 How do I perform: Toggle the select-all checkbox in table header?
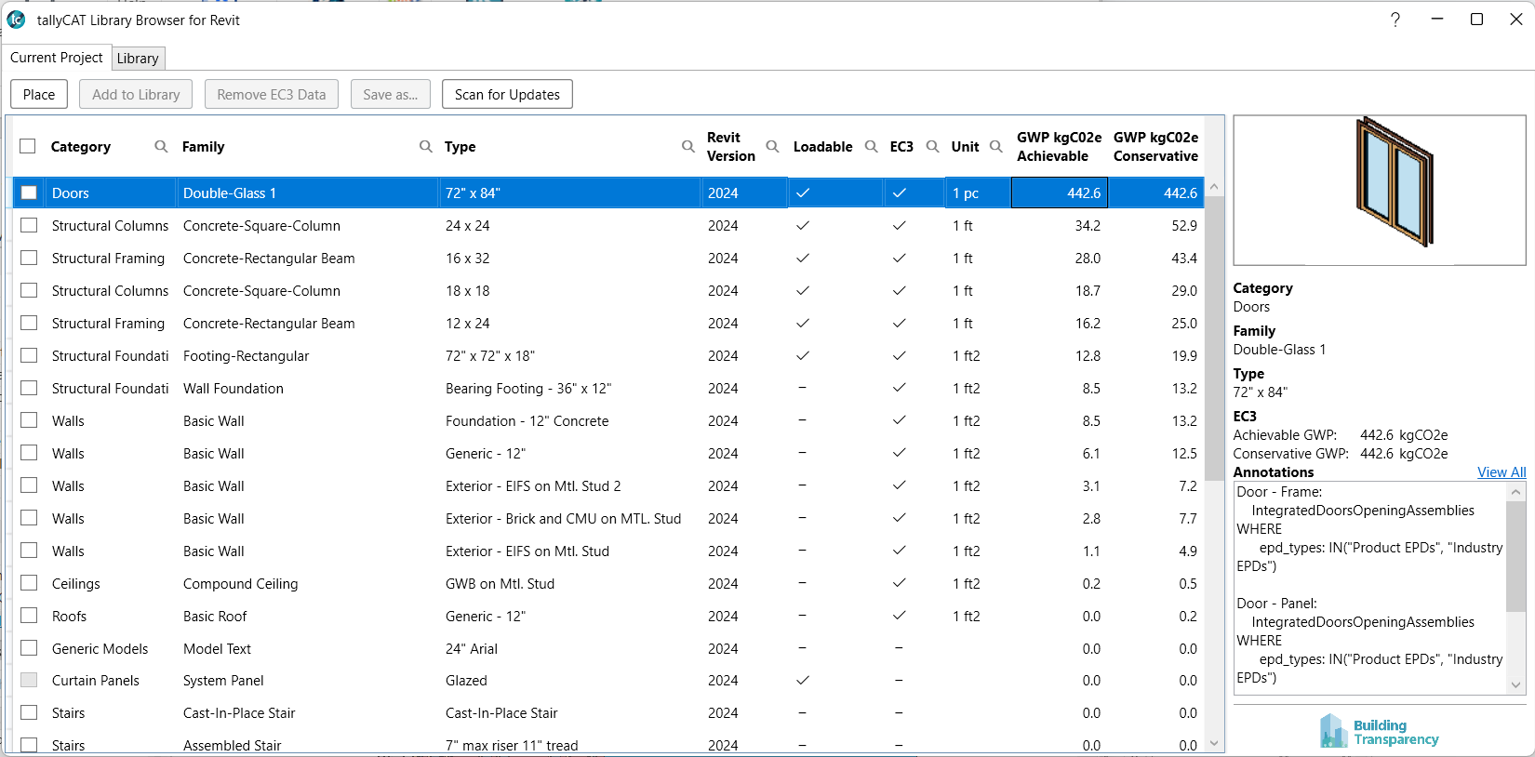click(x=28, y=147)
